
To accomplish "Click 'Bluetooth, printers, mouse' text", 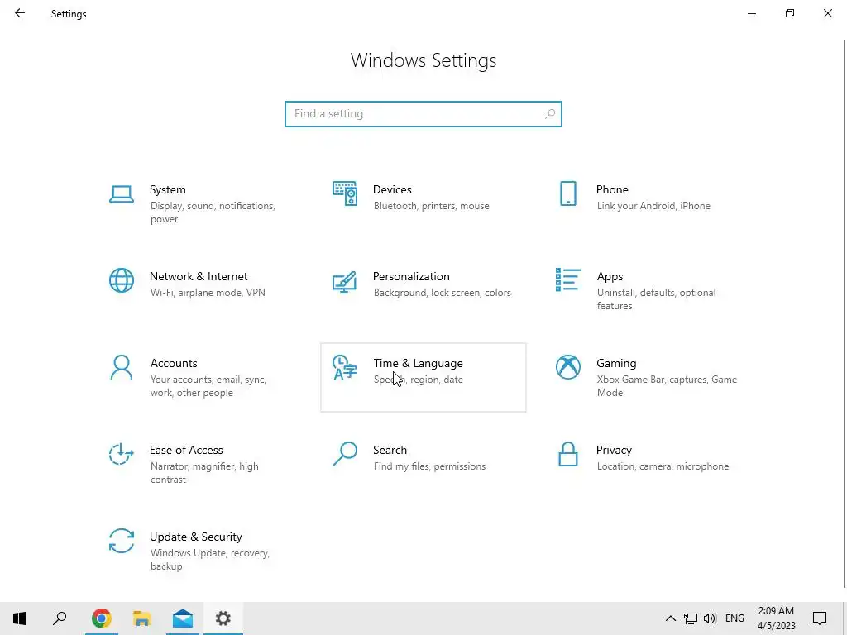I will point(431,206).
